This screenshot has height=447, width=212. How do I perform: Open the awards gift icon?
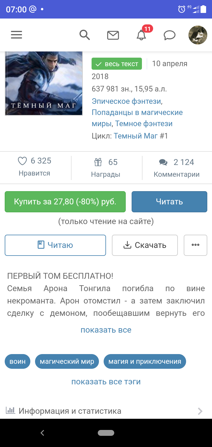98,162
